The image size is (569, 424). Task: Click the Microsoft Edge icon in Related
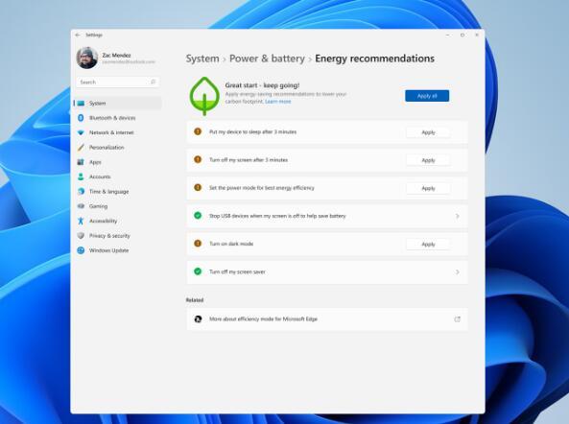point(198,319)
